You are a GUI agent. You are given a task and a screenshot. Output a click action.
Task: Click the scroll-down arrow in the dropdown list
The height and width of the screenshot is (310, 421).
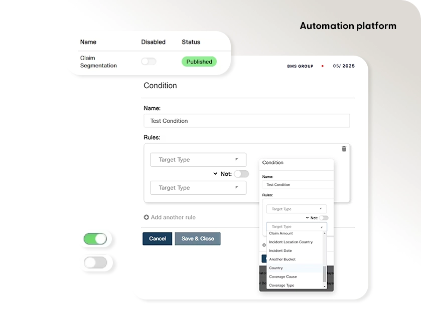(x=324, y=286)
